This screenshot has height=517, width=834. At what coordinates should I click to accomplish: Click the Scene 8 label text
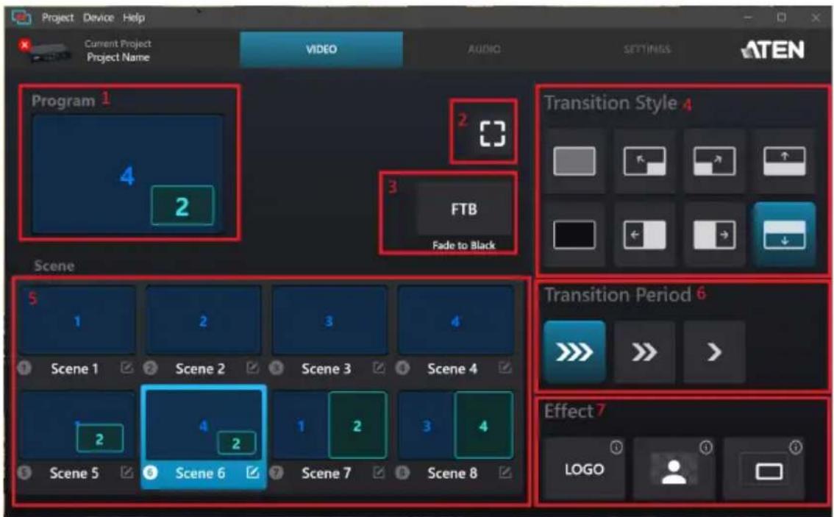(452, 473)
